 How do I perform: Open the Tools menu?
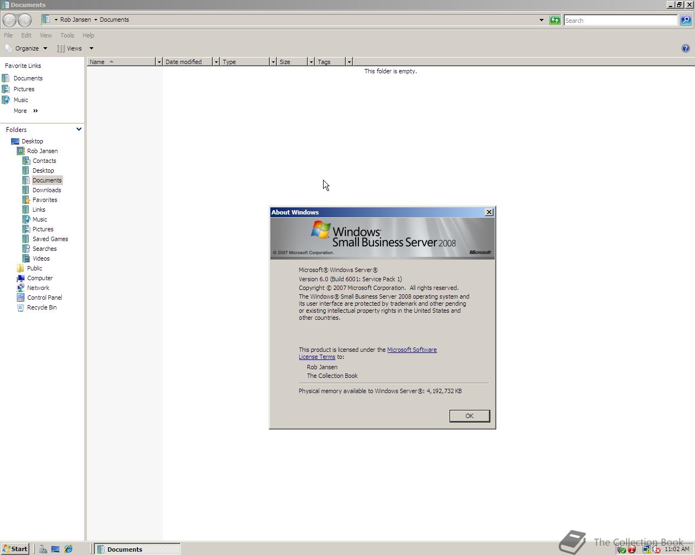67,35
